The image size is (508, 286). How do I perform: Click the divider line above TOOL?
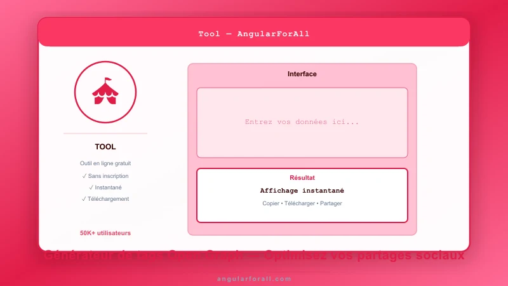point(105,133)
